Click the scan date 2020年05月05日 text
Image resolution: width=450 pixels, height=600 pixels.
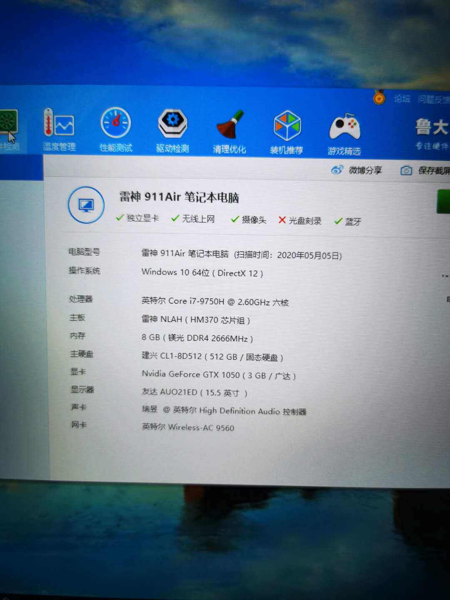click(310, 255)
